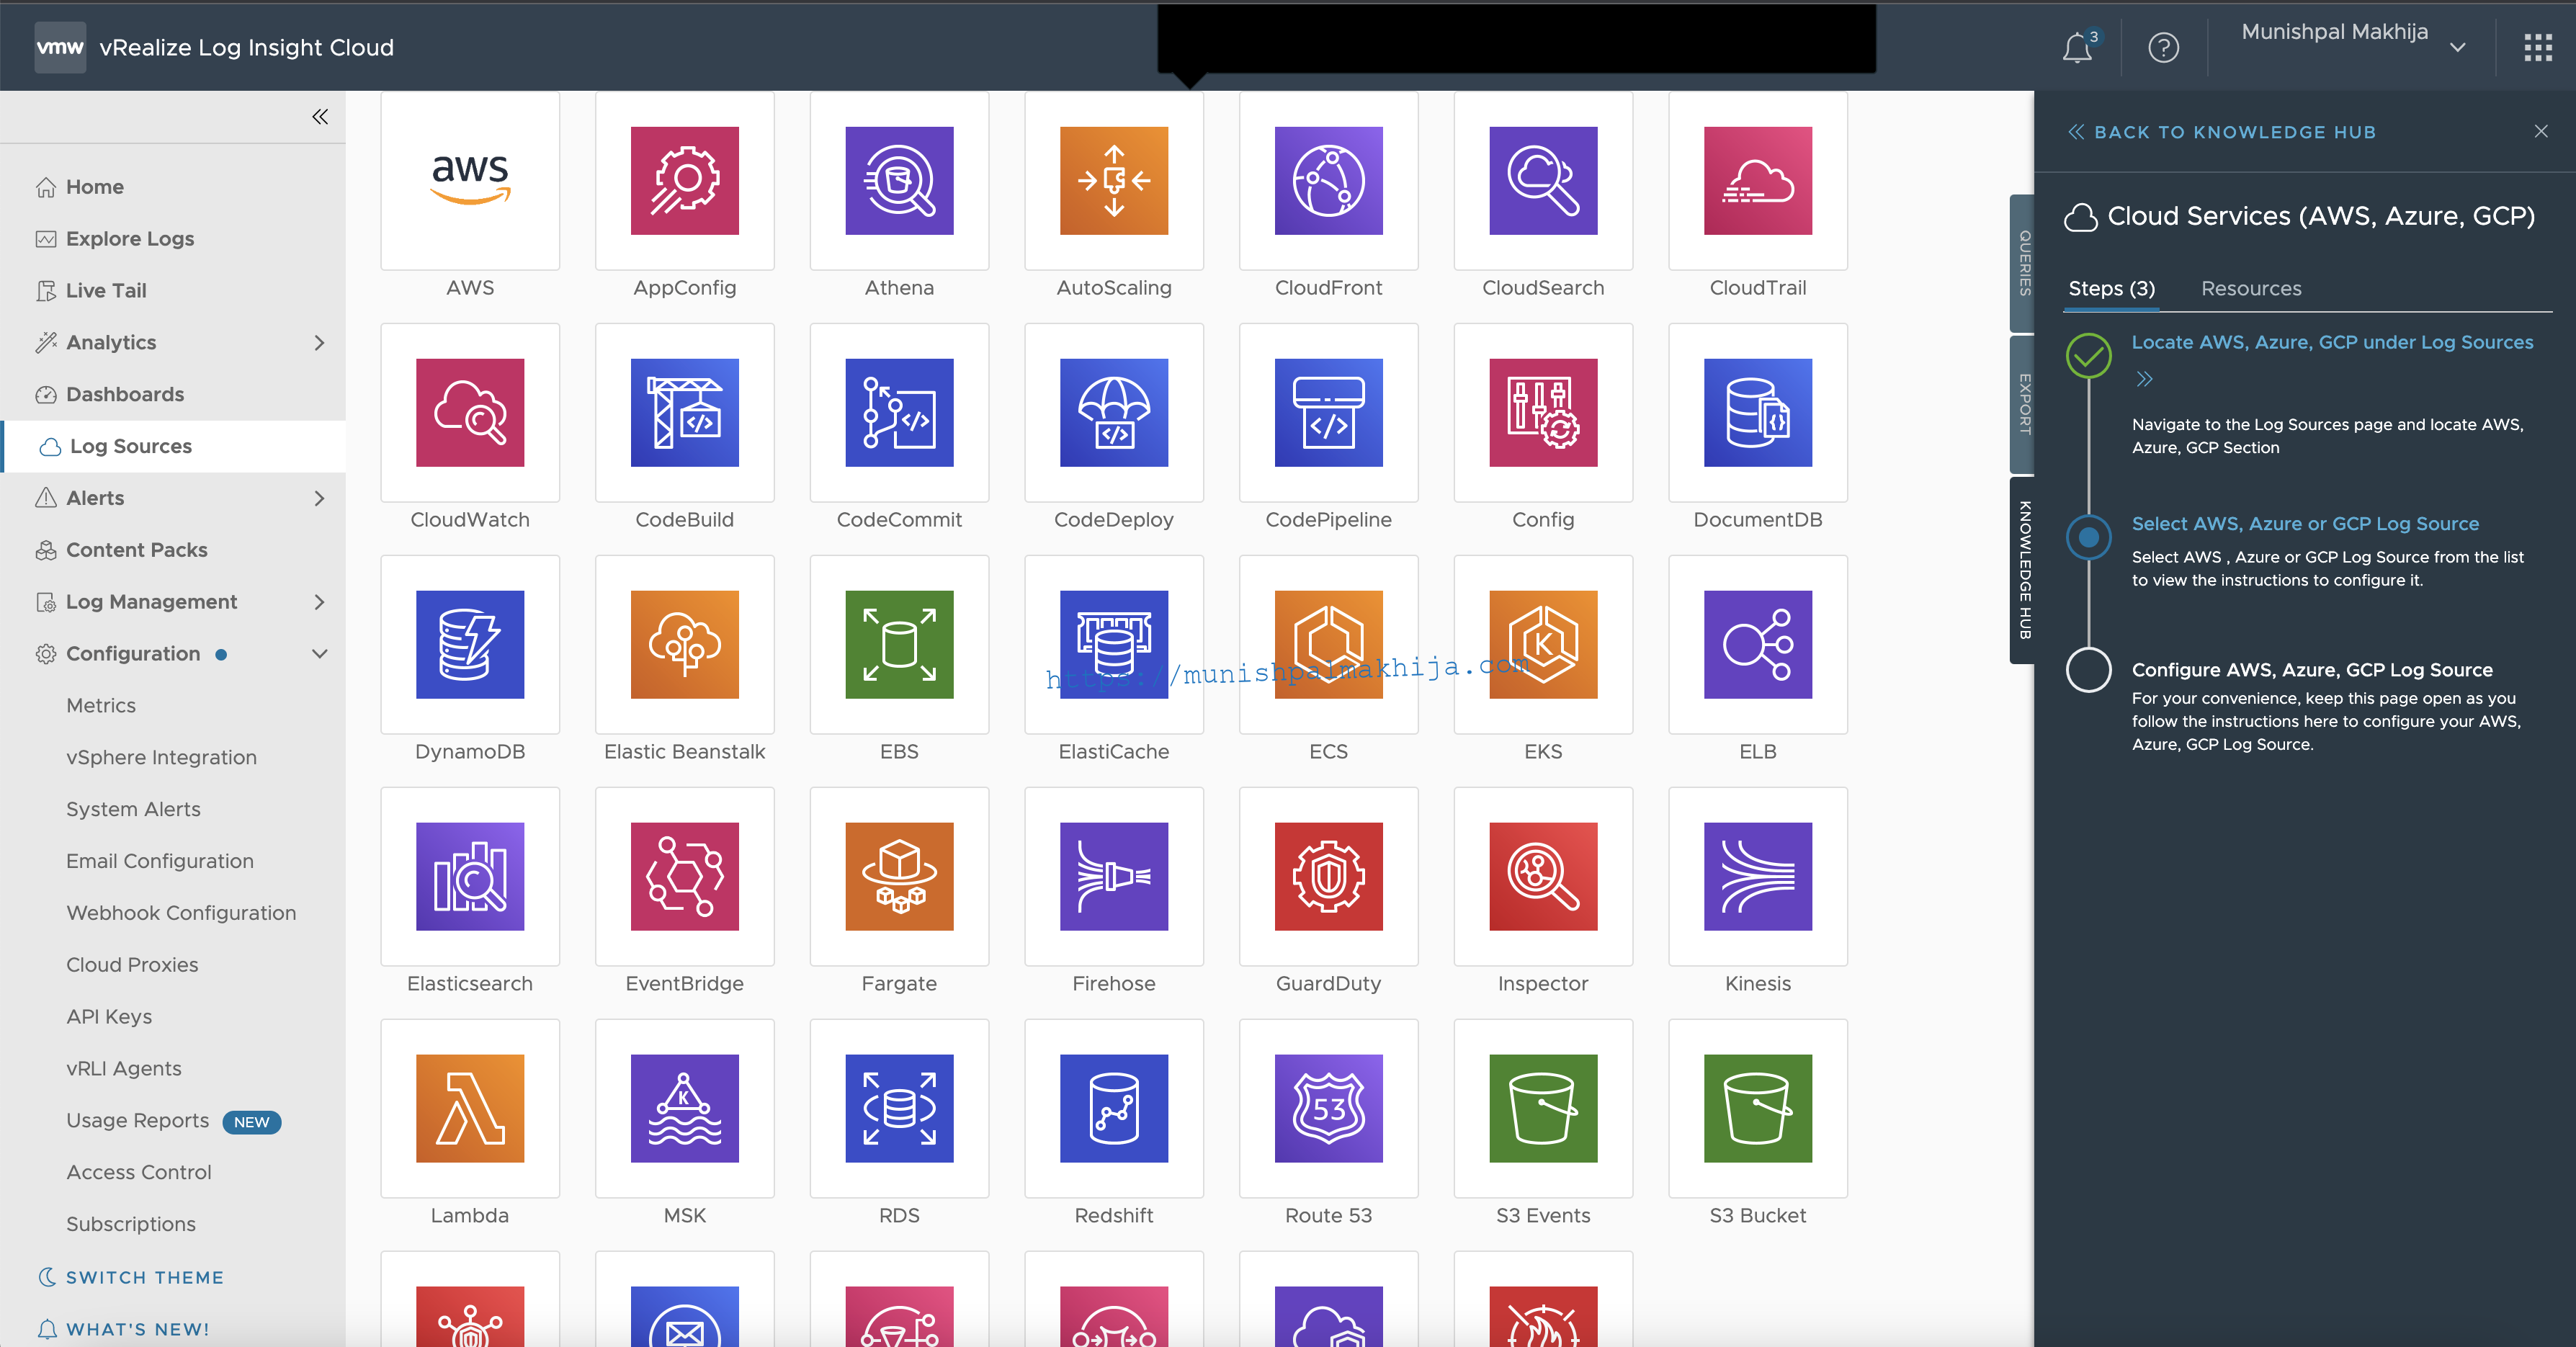Select the Firehose service icon
This screenshot has width=2576, height=1347.
pyautogui.click(x=1114, y=877)
